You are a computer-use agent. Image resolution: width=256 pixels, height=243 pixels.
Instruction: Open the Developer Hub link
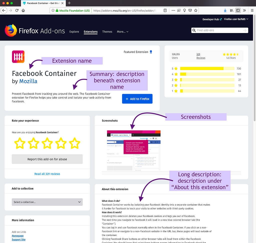point(212,19)
